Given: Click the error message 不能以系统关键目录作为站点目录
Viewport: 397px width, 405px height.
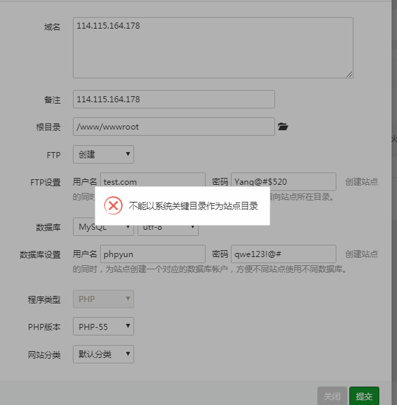Looking at the screenshot, I should [x=193, y=206].
